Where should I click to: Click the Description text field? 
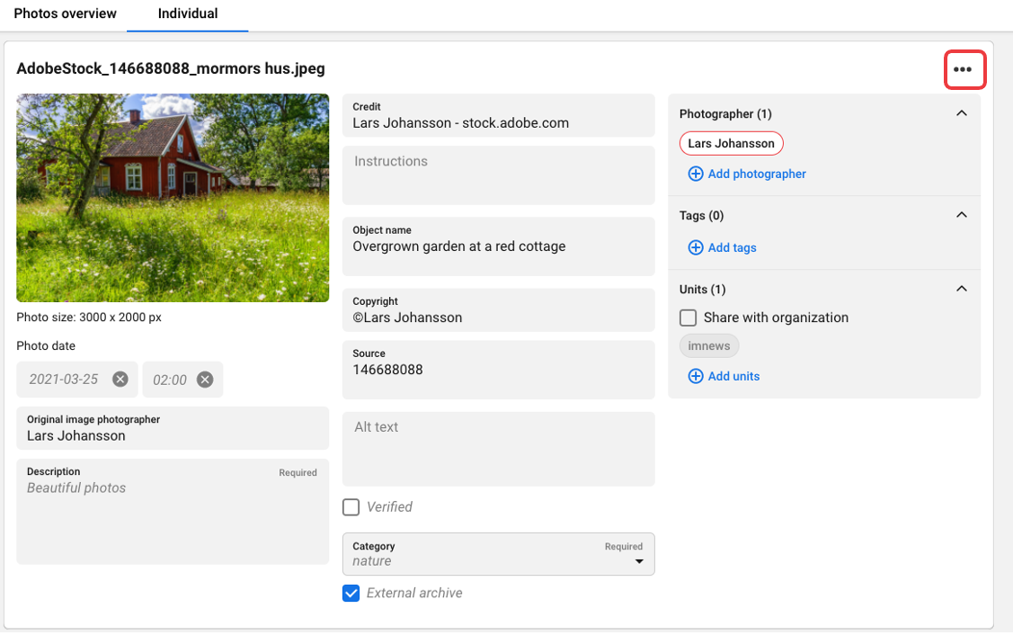click(x=172, y=517)
